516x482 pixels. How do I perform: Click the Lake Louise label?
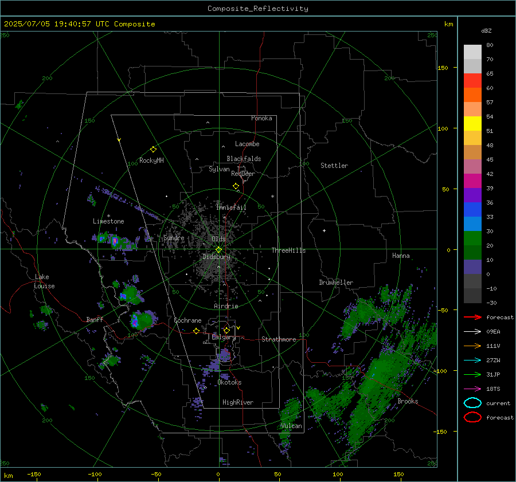[x=44, y=281]
